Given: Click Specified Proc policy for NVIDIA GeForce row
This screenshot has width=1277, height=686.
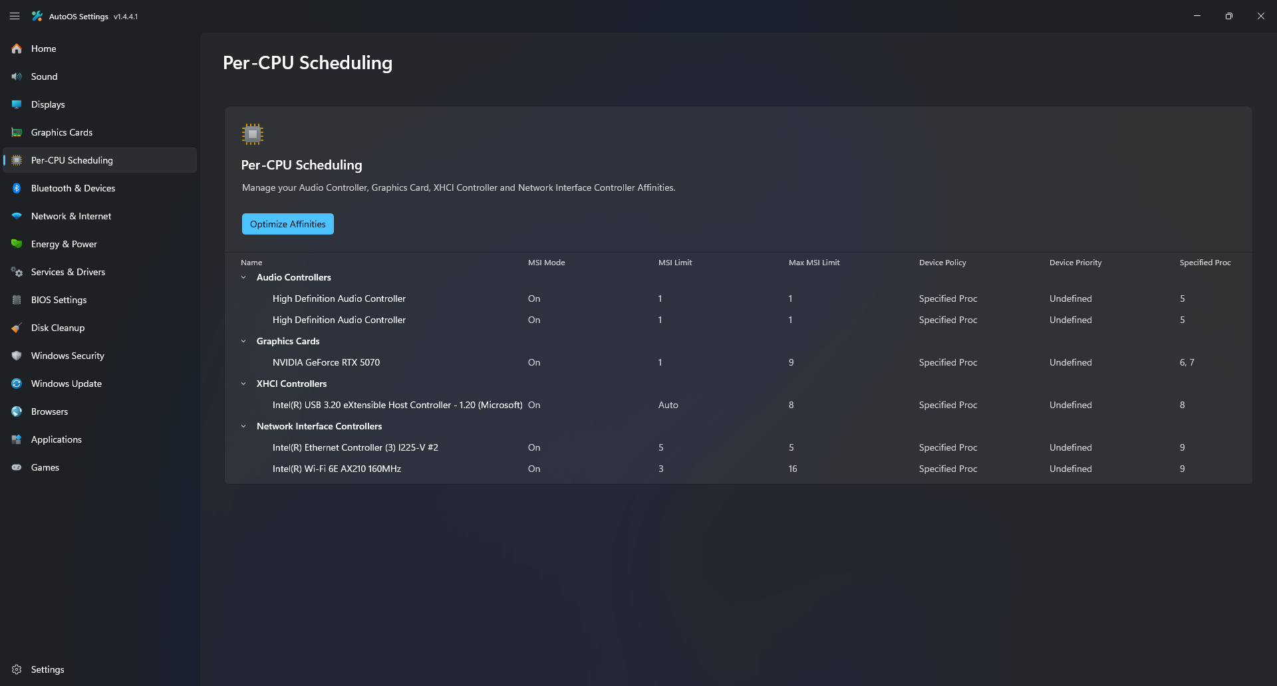Looking at the screenshot, I should tap(948, 362).
